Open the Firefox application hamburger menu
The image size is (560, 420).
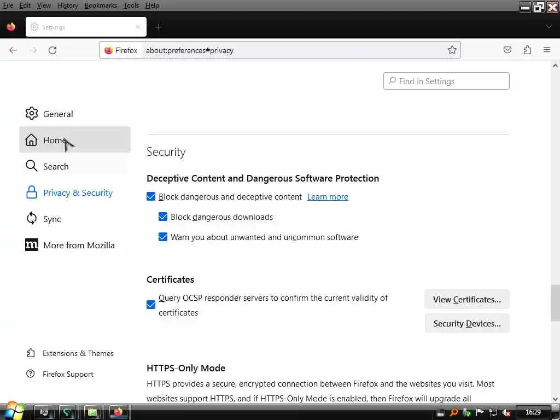(x=547, y=50)
